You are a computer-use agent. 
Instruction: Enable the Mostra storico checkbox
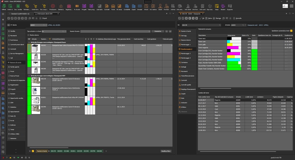click(28, 35)
